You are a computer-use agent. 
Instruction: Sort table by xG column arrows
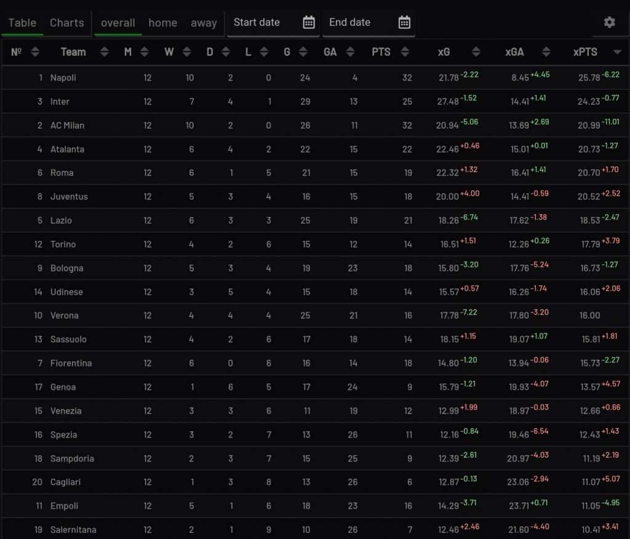coord(476,52)
